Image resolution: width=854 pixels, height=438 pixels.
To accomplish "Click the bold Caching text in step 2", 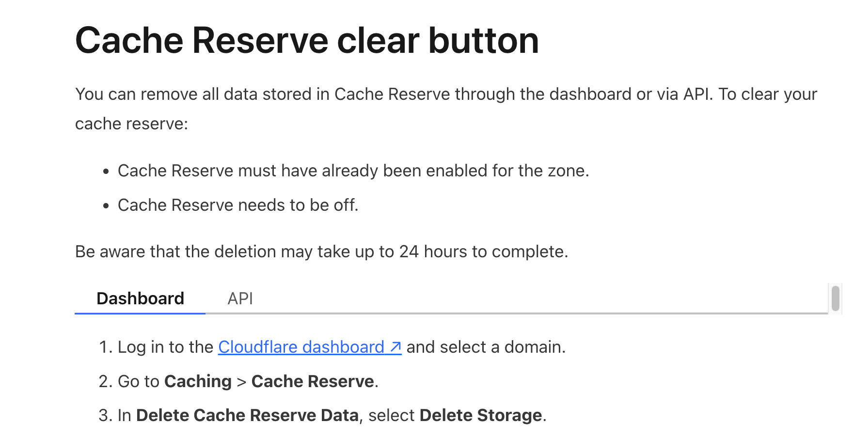I will pyautogui.click(x=198, y=381).
